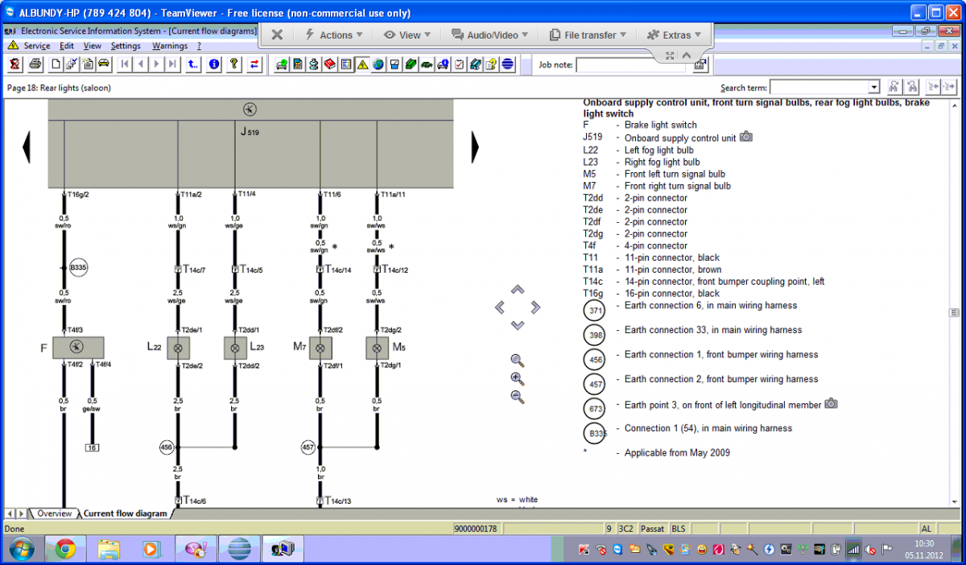Click the vertical scrollbar of the legend panel

point(955,304)
